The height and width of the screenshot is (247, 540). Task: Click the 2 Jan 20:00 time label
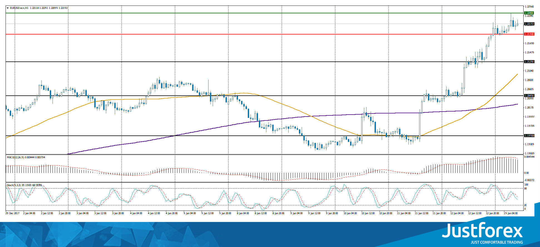65,213
